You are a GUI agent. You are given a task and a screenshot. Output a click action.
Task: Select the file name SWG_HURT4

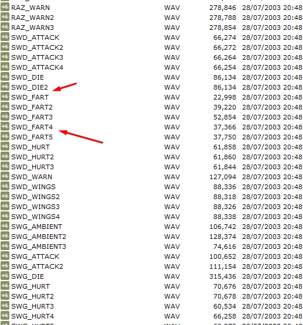(33, 316)
